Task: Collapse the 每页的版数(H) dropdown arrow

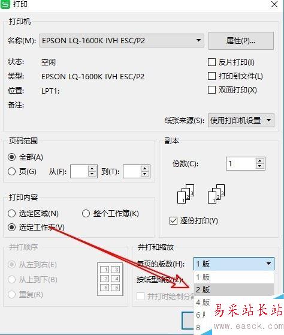Action: (268, 264)
